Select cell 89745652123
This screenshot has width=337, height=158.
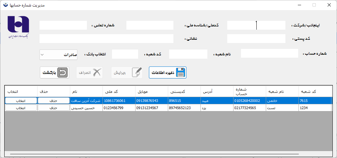tap(185, 108)
